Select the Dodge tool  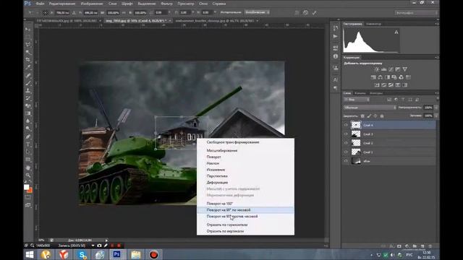pos(28,129)
